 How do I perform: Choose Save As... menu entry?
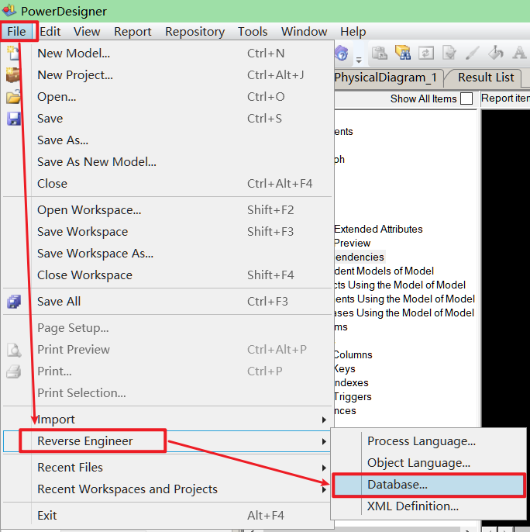(167, 140)
